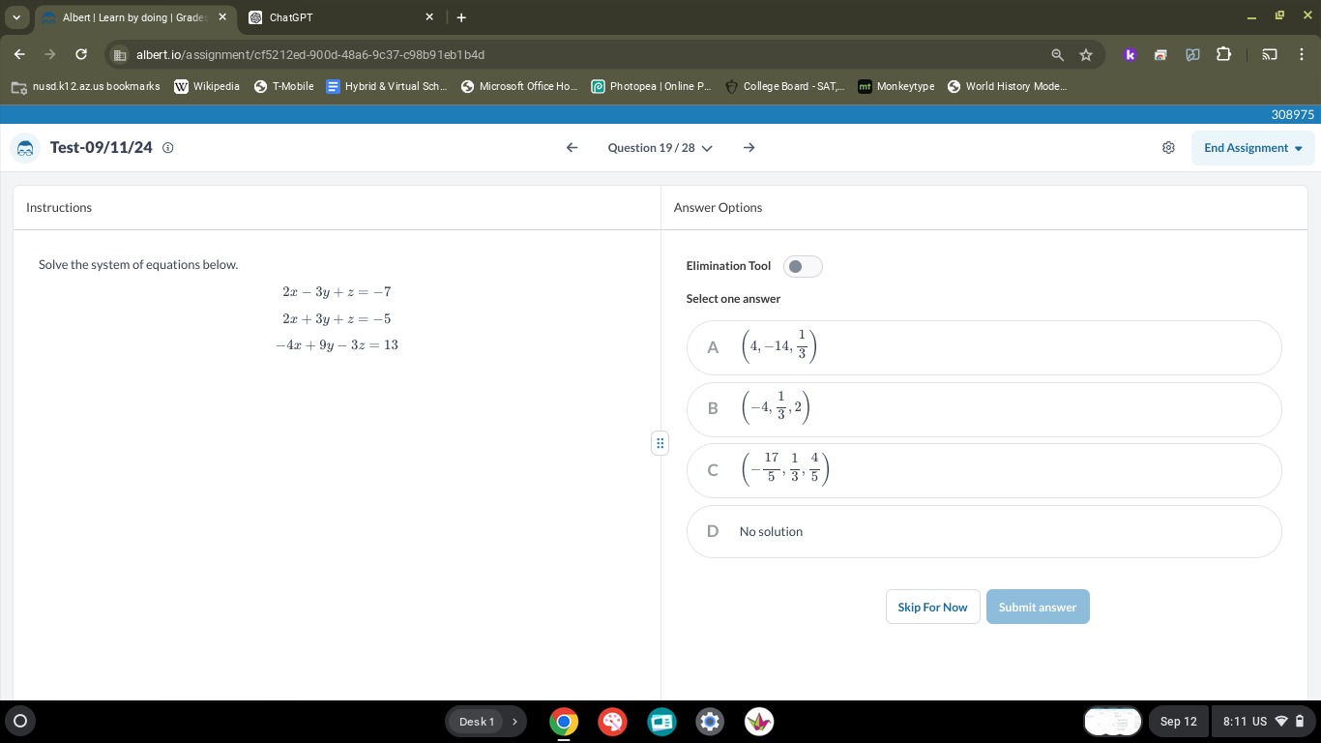Image resolution: width=1321 pixels, height=743 pixels.
Task: Open the nusd.k12.az.us bookmarks folder
Action: [x=85, y=86]
